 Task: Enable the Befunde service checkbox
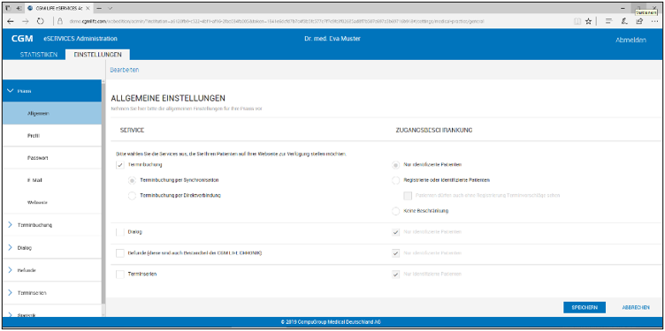120,253
